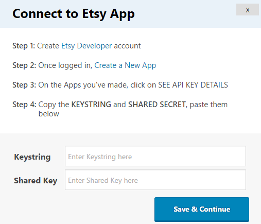Focus the Keystring input field
This screenshot has height=224, width=261.
(x=155, y=156)
